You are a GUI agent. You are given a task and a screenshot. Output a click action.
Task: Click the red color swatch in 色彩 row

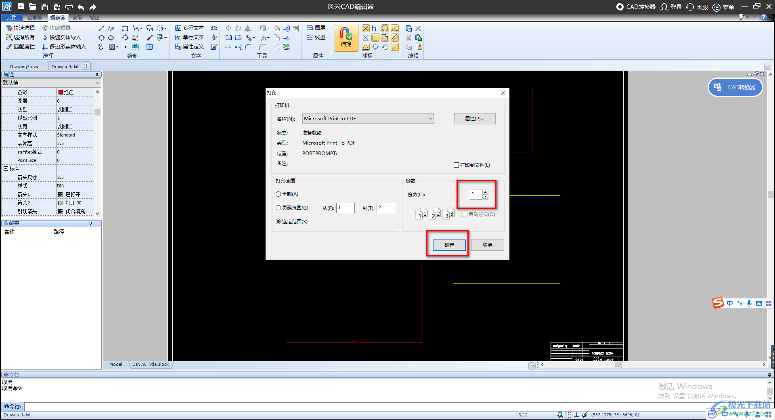61,92
